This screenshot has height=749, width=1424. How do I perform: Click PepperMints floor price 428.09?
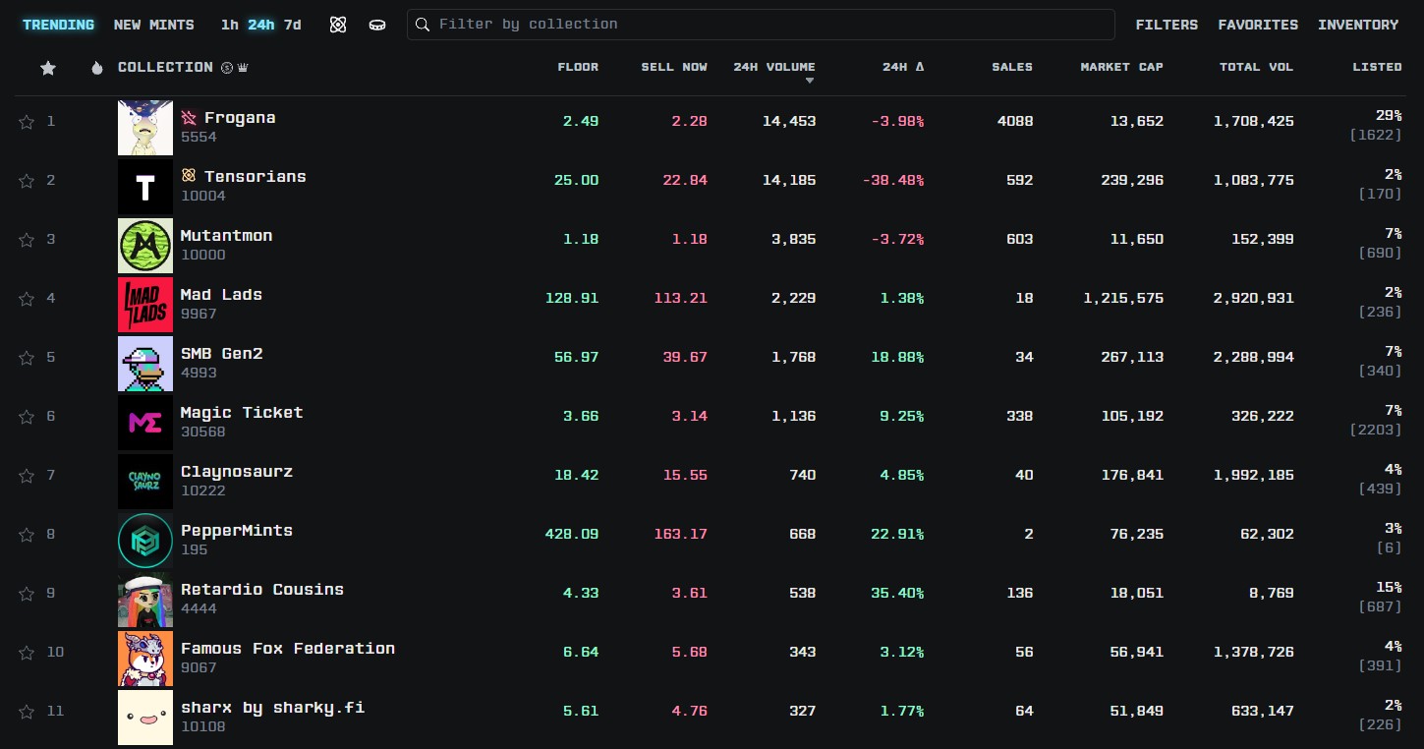pyautogui.click(x=572, y=535)
